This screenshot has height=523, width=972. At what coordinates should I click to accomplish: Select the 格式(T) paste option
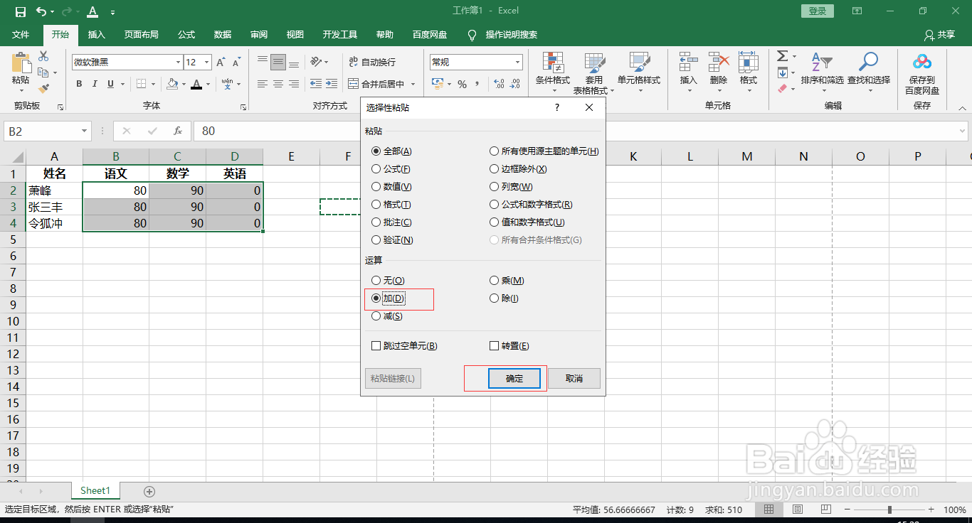coord(391,205)
